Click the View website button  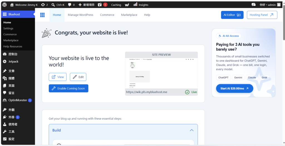pos(58,77)
